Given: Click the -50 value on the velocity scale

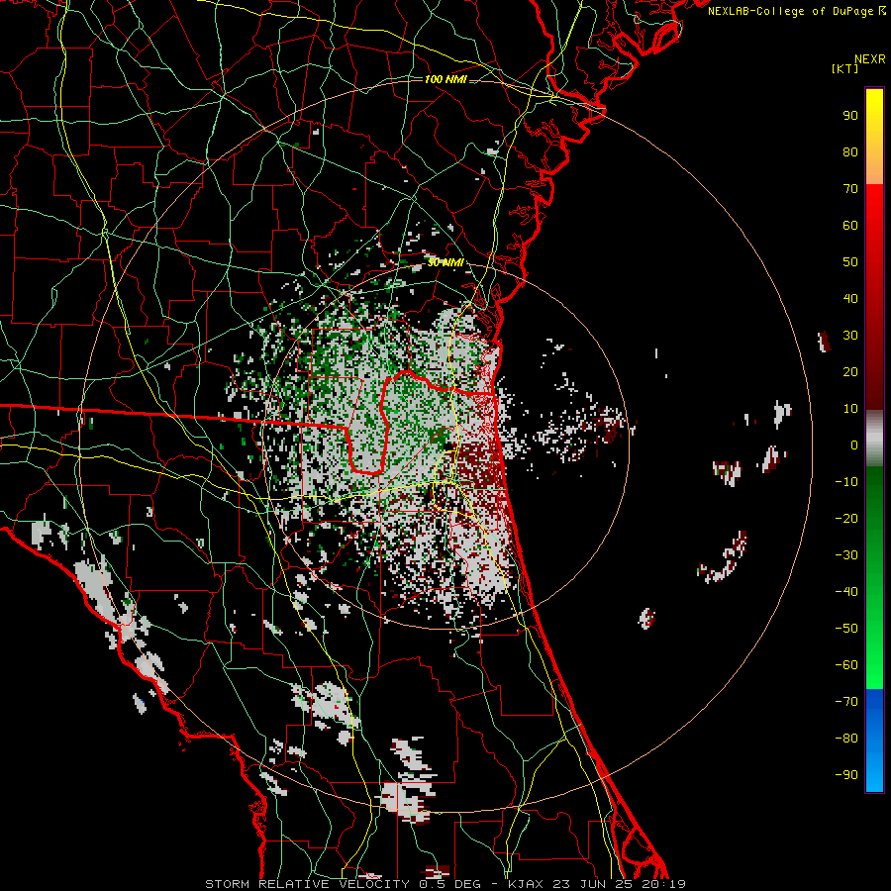Looking at the screenshot, I should click(x=846, y=629).
